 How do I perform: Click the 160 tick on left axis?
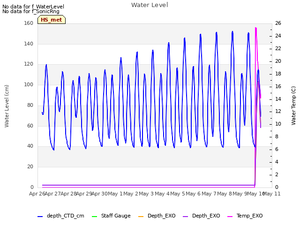pos(29,23)
